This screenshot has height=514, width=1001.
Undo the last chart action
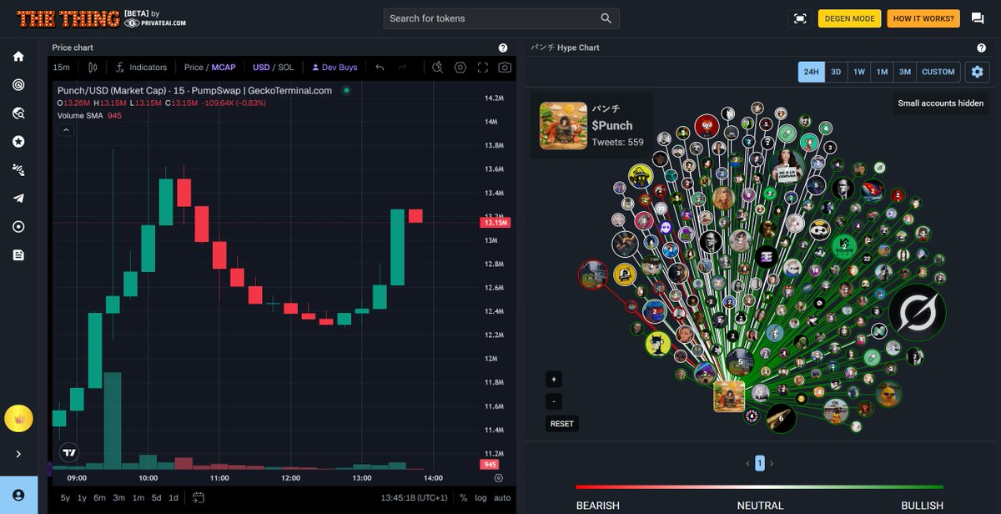pyautogui.click(x=380, y=68)
